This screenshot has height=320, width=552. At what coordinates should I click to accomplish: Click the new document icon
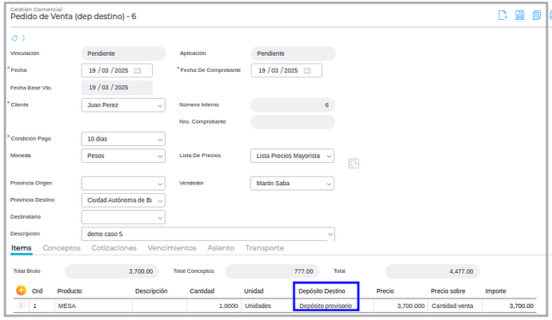(502, 15)
